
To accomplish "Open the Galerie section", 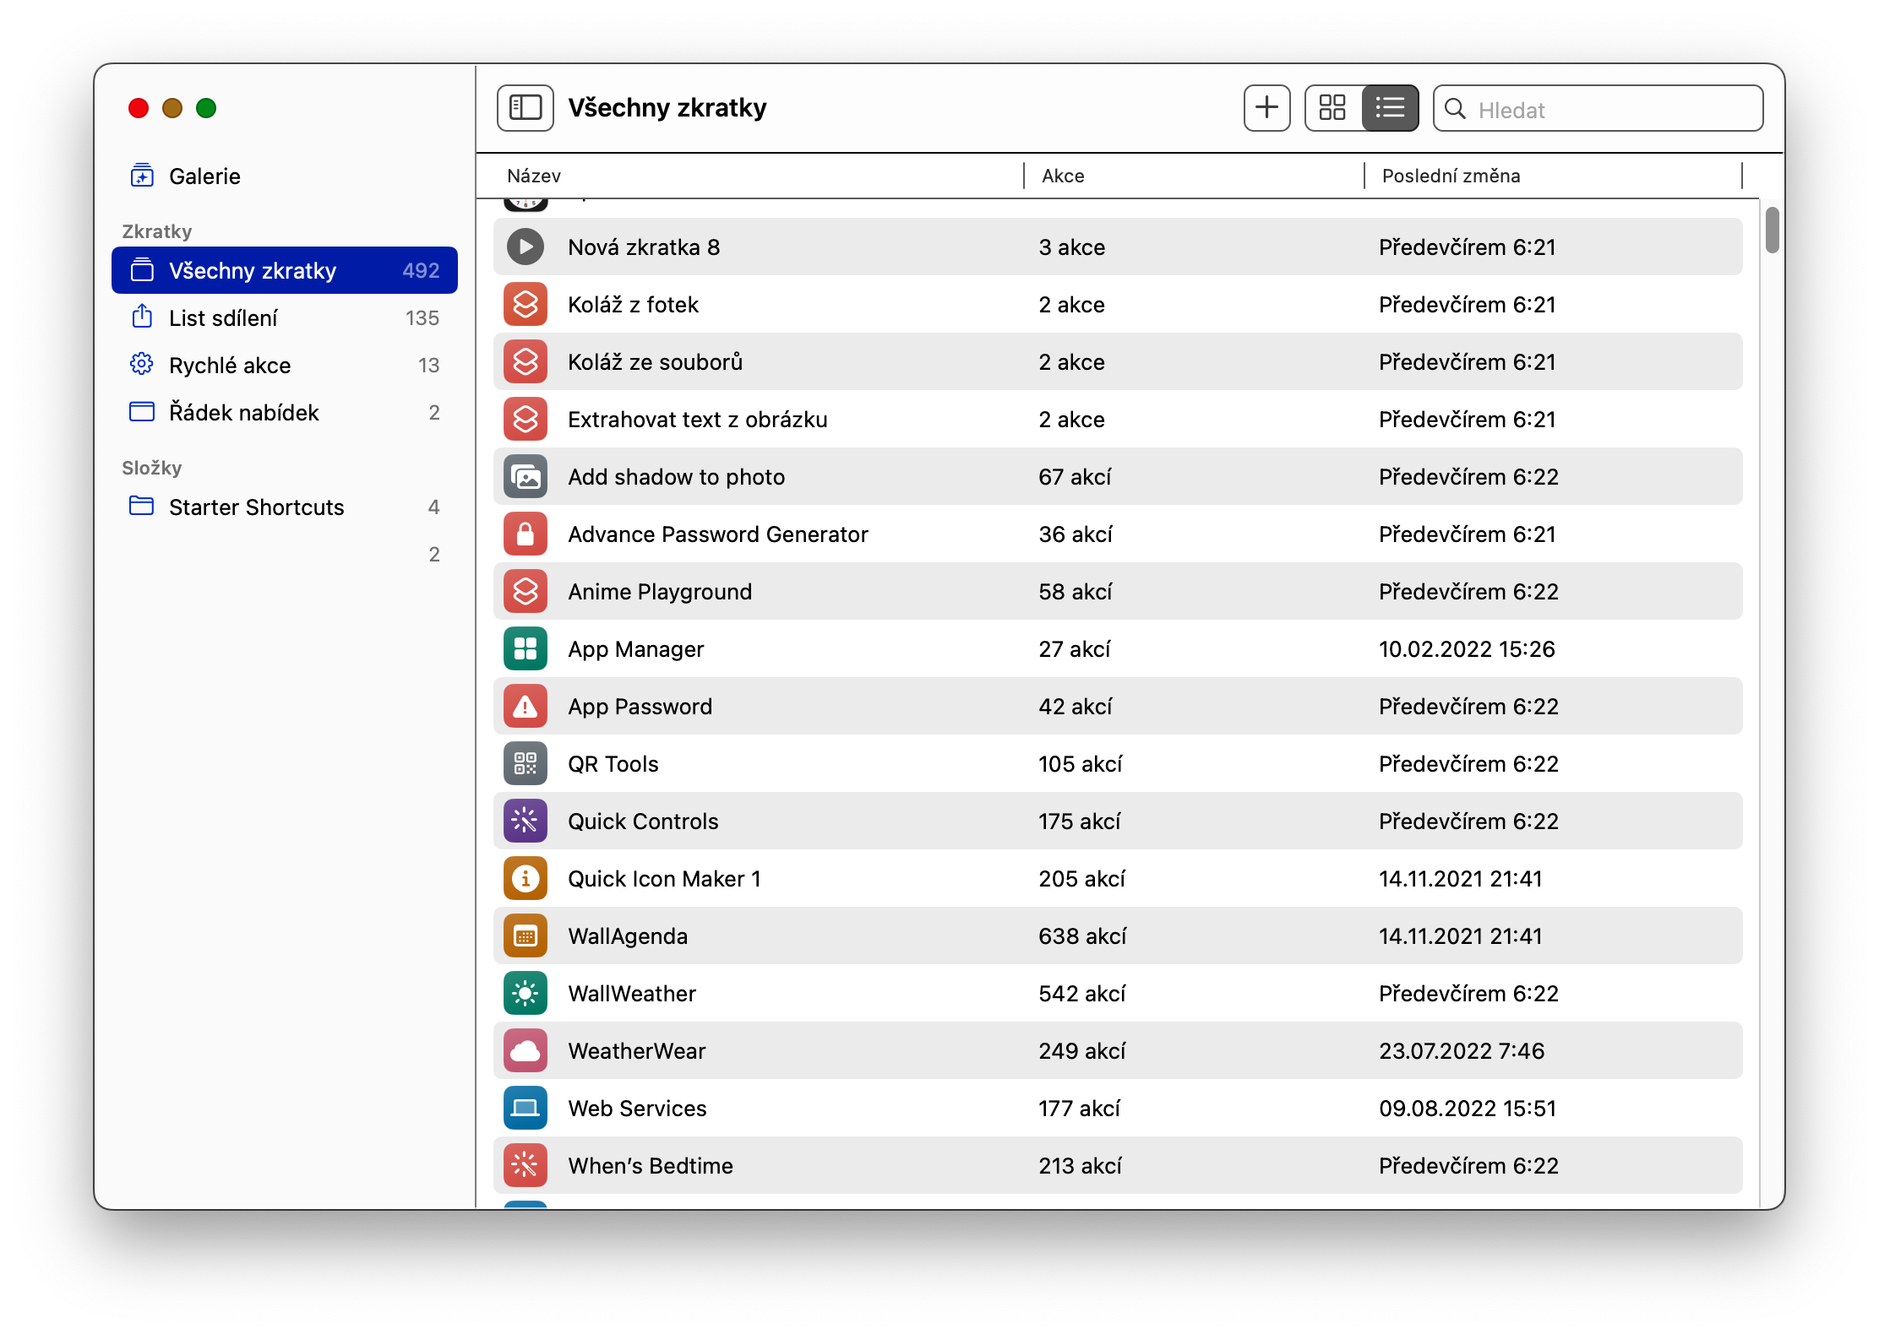I will pyautogui.click(x=204, y=176).
